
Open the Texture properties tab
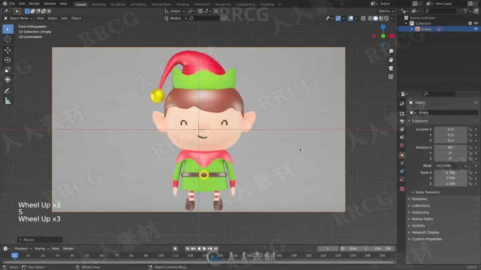402,188
